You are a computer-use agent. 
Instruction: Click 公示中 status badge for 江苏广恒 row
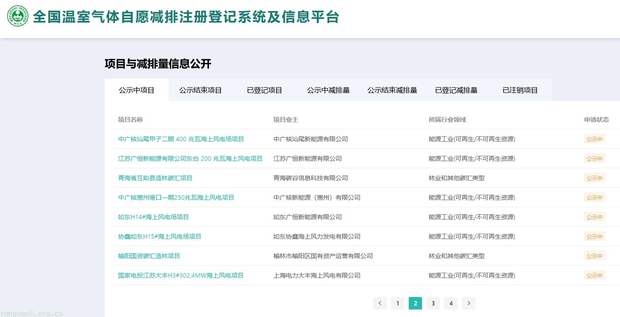[595, 158]
